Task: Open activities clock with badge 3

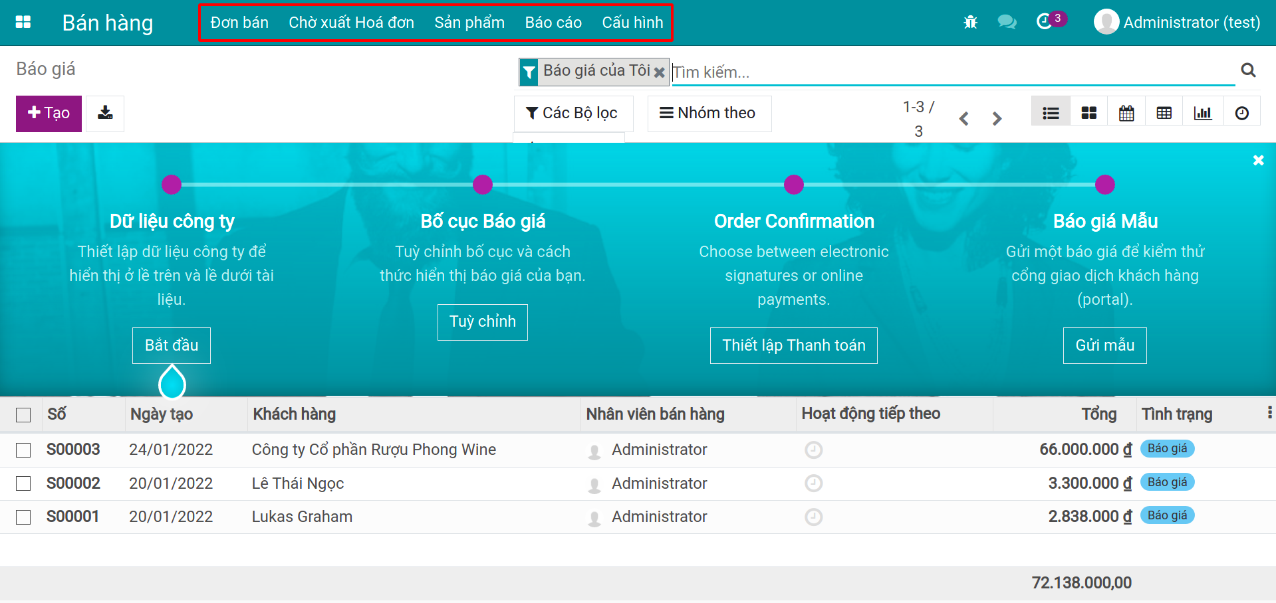Action: (1045, 21)
